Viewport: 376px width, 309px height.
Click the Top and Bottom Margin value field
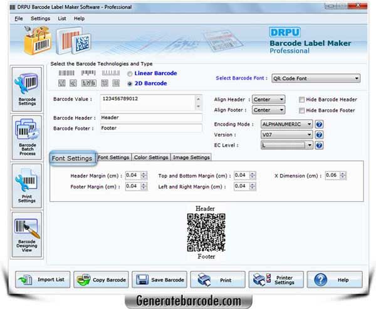242,175
